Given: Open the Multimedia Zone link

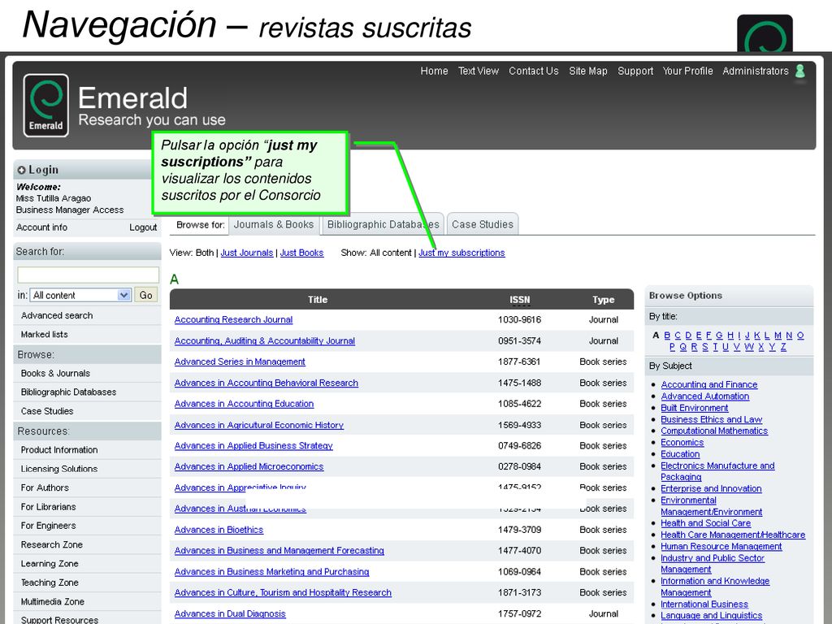Looking at the screenshot, I should click(53, 602).
